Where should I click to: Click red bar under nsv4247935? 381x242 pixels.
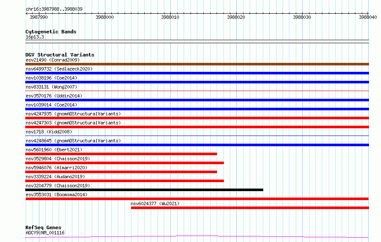(197, 118)
